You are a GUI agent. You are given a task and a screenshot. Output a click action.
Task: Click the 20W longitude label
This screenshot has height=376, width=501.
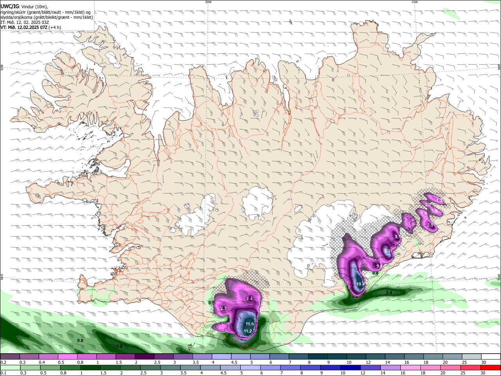pyautogui.click(x=208, y=2)
